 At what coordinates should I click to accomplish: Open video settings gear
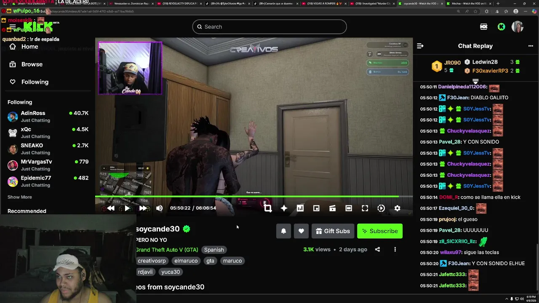point(397,208)
